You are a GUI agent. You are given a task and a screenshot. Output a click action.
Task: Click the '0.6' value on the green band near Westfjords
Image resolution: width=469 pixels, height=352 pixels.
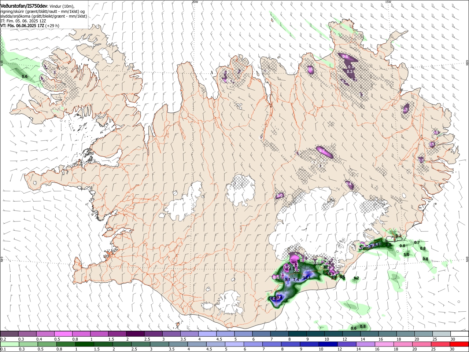pos(25,76)
